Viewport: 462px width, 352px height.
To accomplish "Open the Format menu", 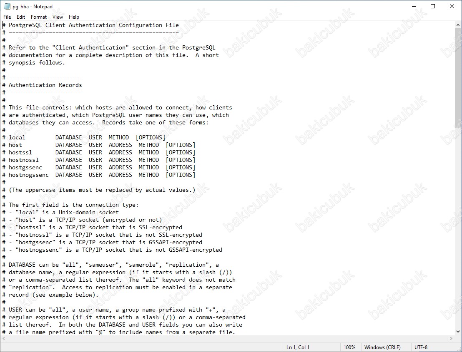I will (39, 17).
